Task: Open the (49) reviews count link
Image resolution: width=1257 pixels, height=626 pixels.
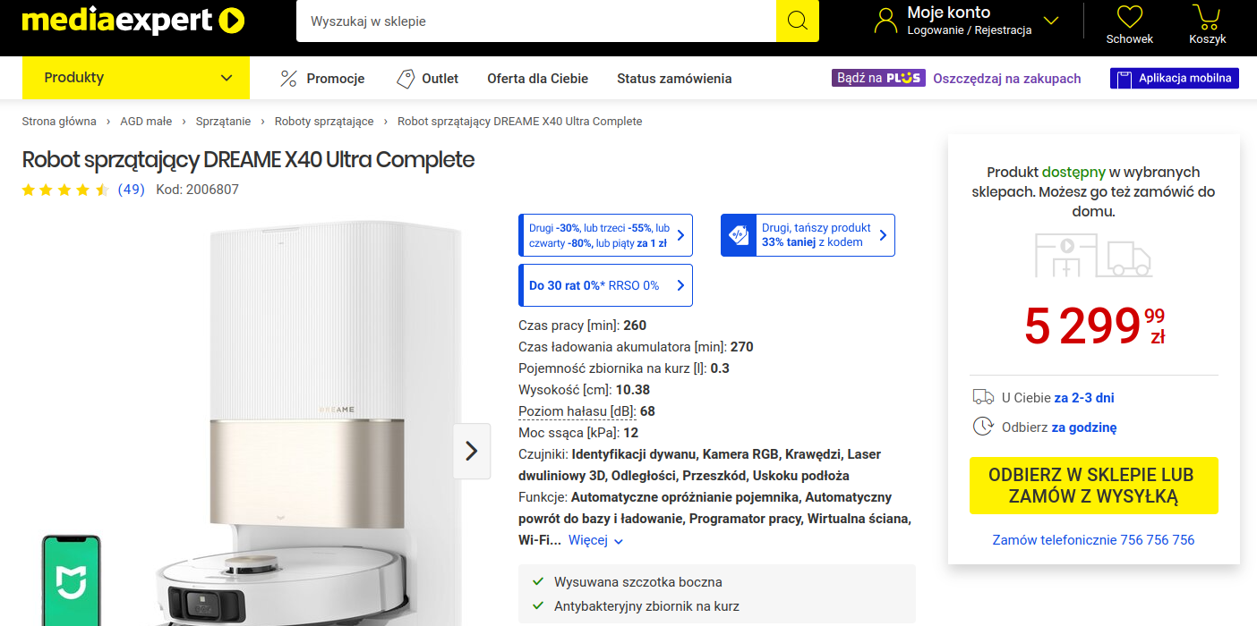Action: coord(132,190)
